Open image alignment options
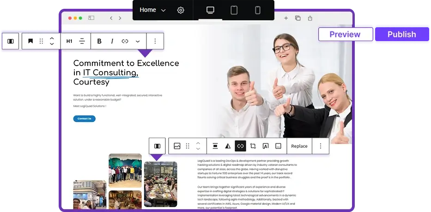The width and height of the screenshot is (431, 212). 215,146
